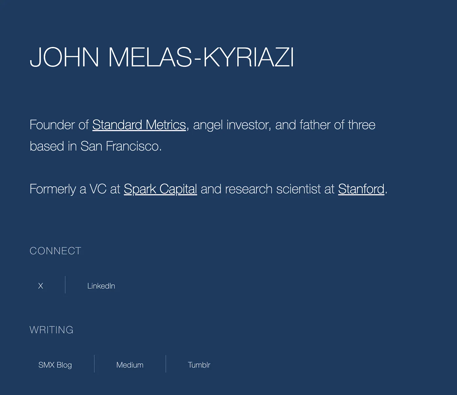This screenshot has height=395, width=457.
Task: Go to the LinkedIn profile
Action: tap(101, 286)
